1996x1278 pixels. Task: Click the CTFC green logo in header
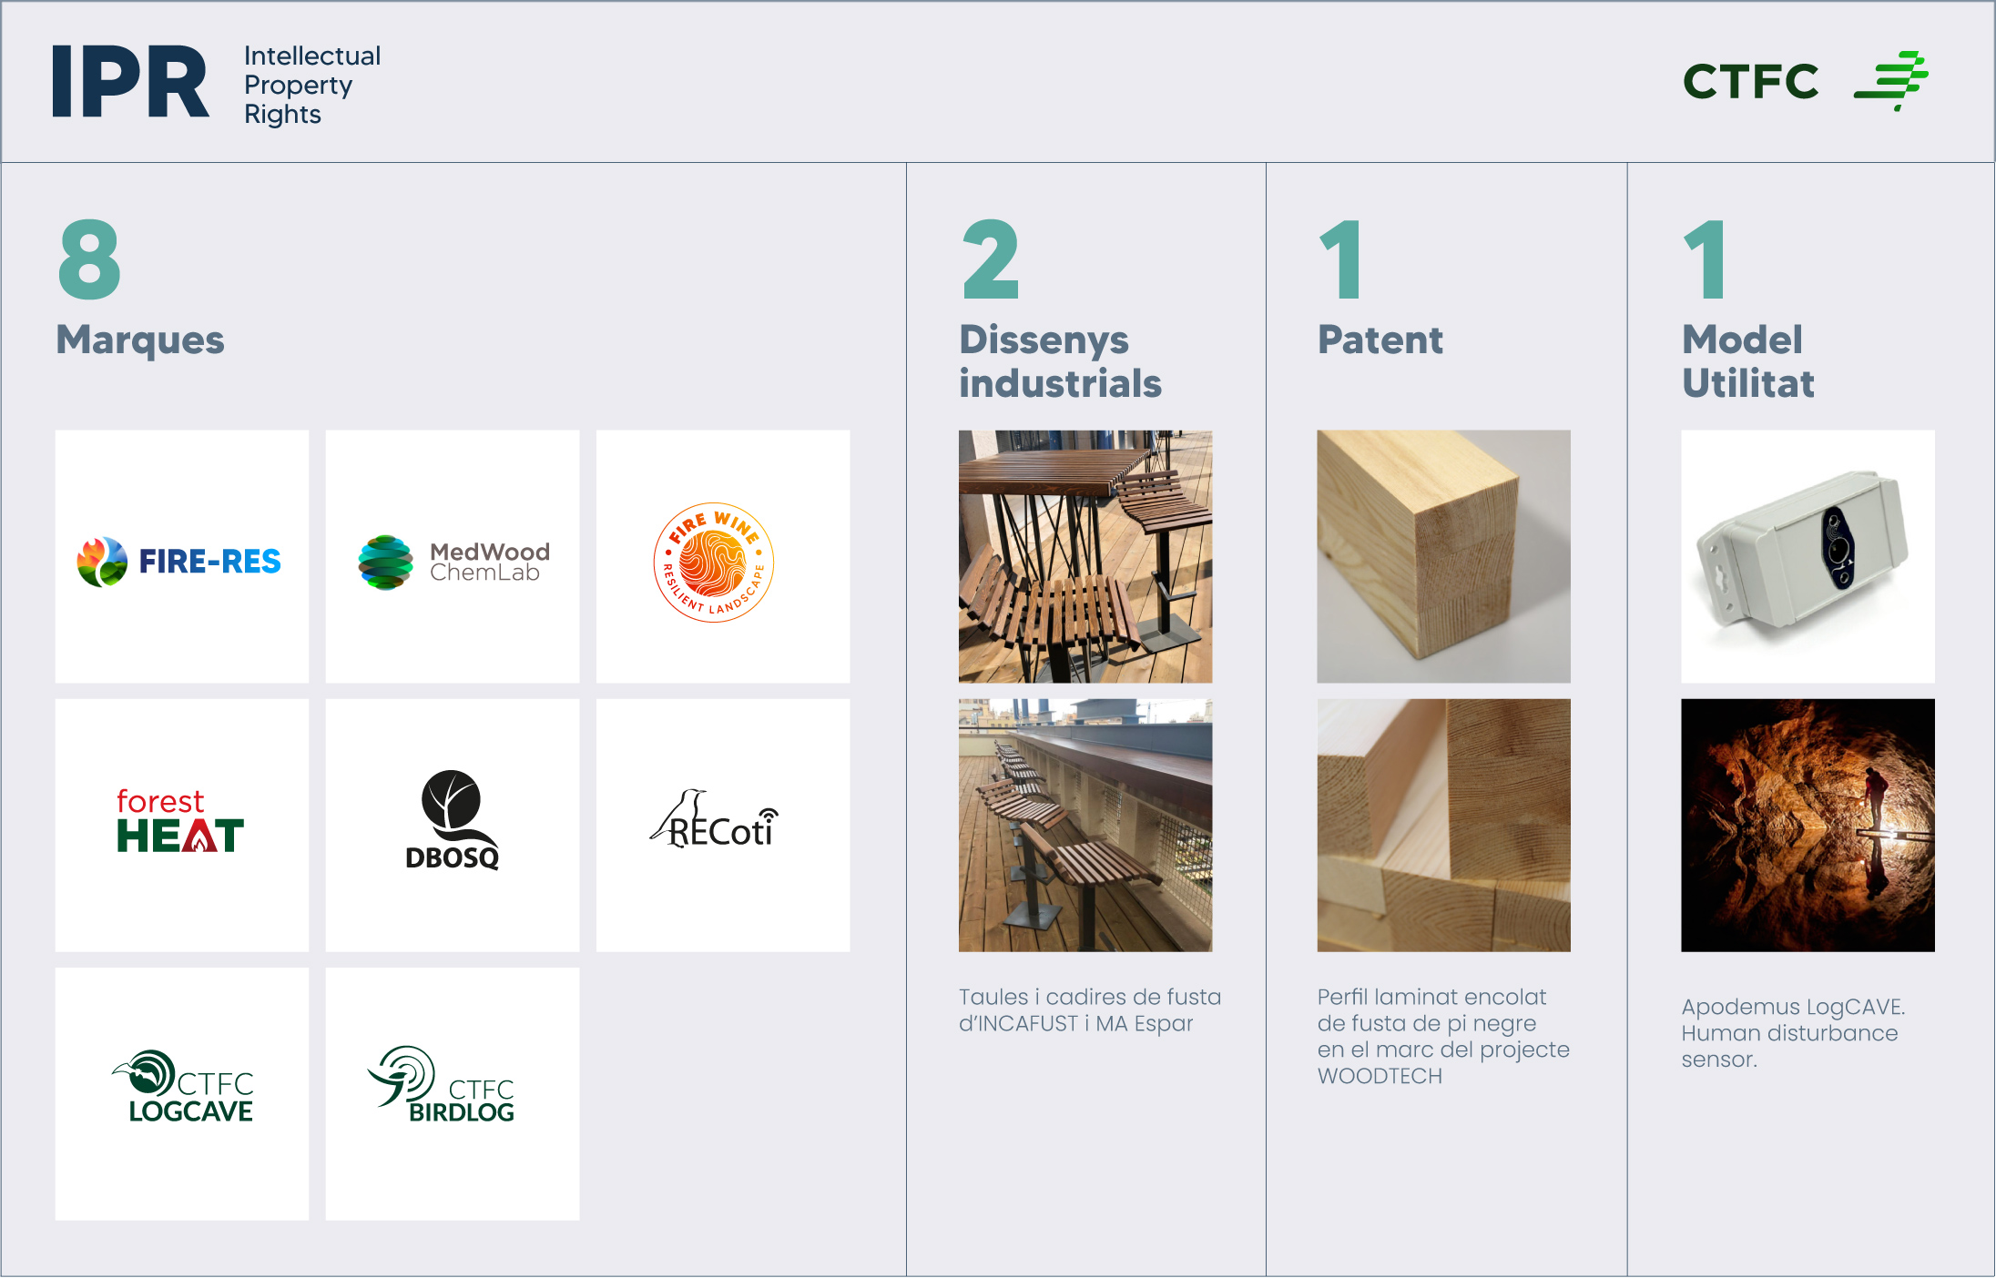tap(1804, 81)
